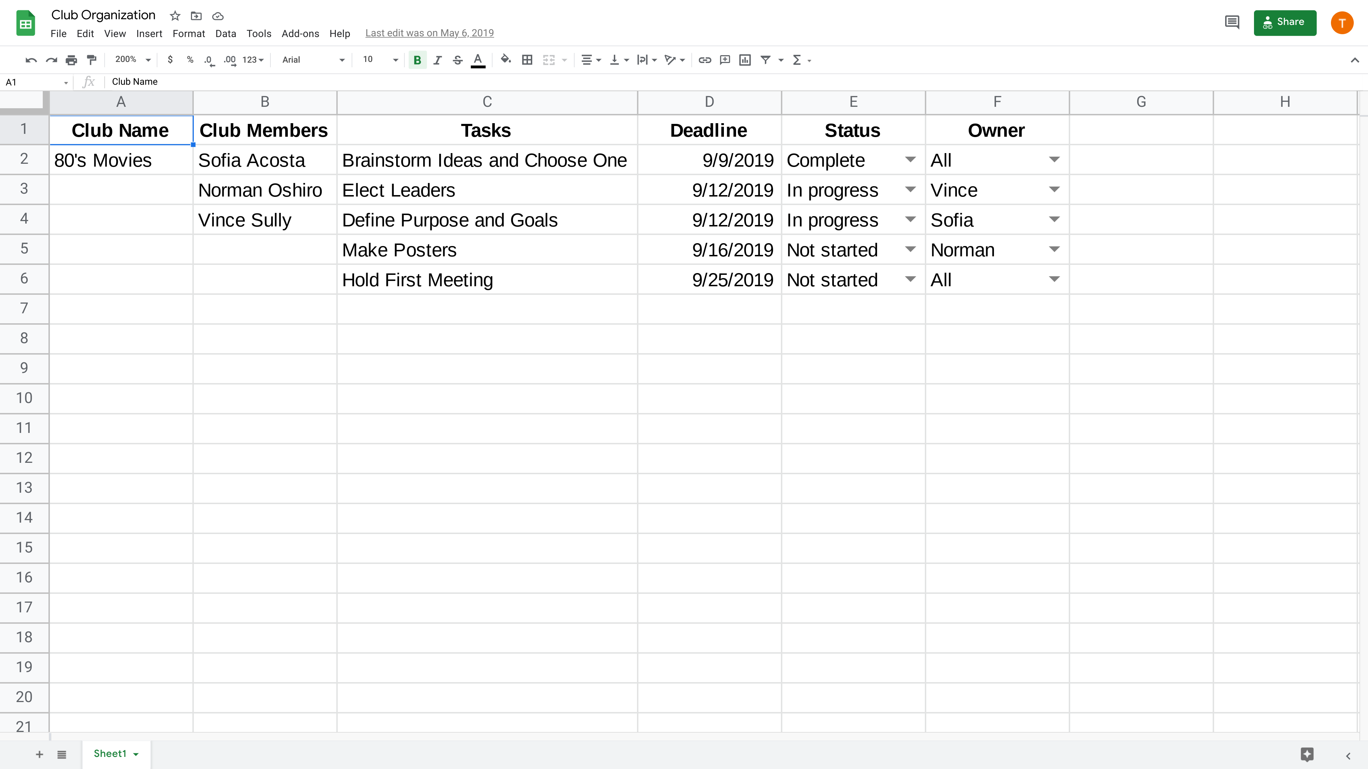This screenshot has width=1368, height=769.
Task: Select column C header
Action: tap(487, 102)
